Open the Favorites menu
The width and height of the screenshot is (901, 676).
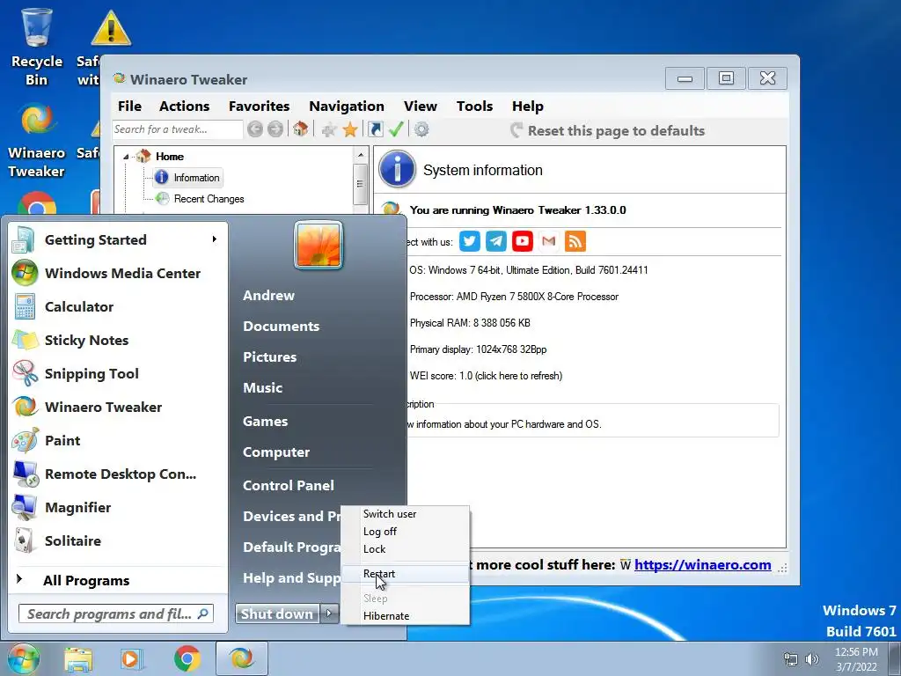tap(260, 107)
